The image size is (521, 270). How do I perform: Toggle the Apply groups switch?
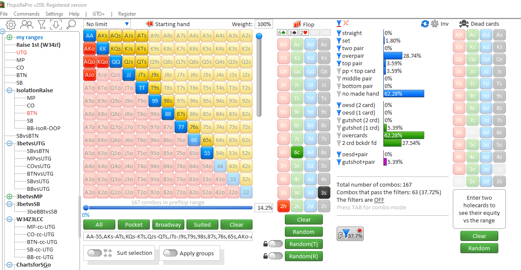point(170,253)
